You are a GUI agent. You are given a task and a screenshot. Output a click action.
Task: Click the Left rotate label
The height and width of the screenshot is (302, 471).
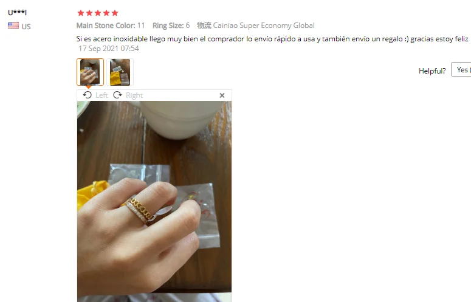(x=101, y=95)
